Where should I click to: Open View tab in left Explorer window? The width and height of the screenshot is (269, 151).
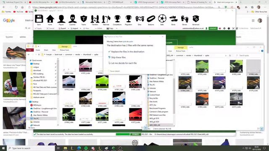[54, 50]
